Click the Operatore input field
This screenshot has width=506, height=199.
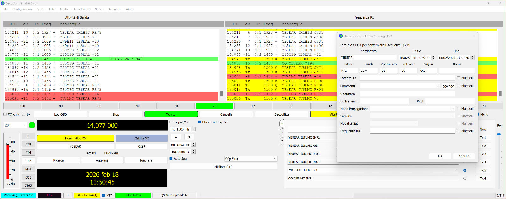click(x=407, y=94)
